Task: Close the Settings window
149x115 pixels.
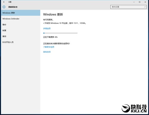Action: [x=145, y=2]
